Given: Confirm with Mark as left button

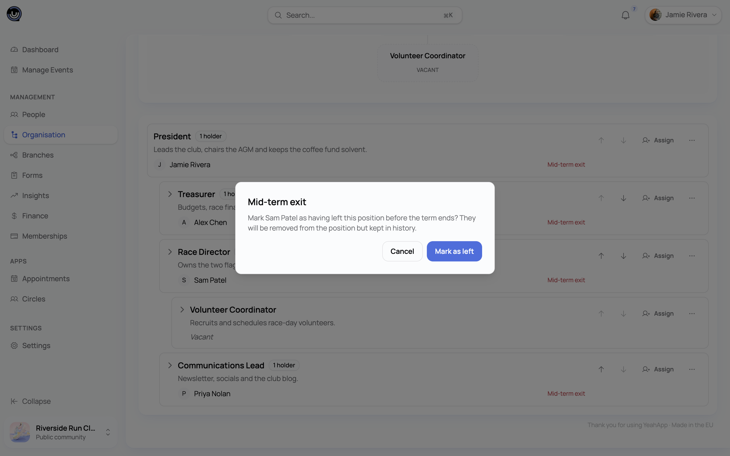Looking at the screenshot, I should [454, 251].
